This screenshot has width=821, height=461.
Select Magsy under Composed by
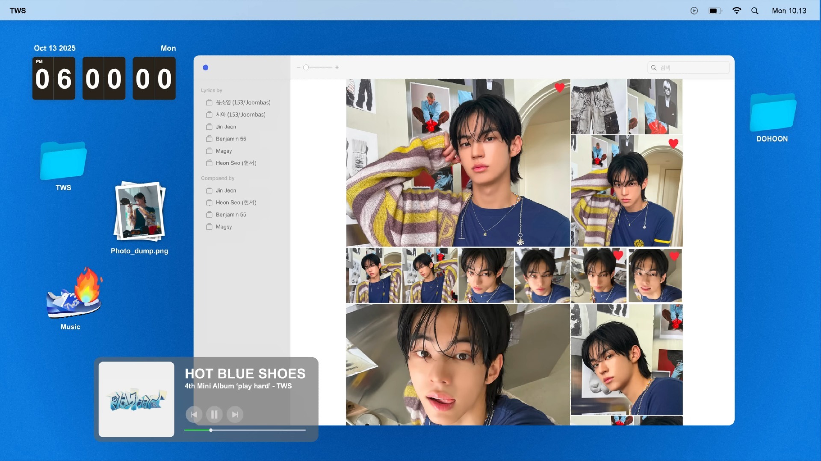point(224,227)
